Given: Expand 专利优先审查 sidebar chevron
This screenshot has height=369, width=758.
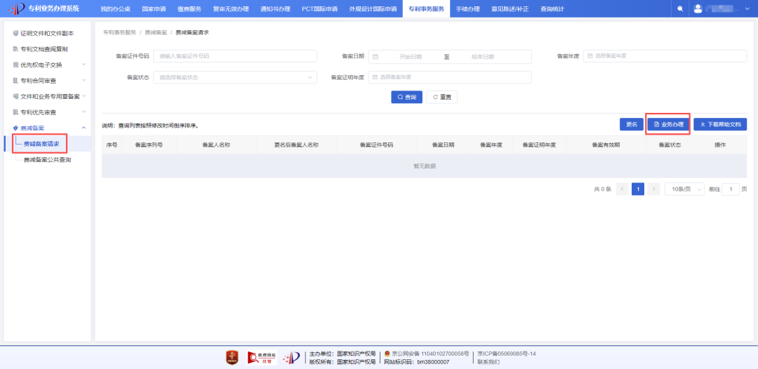Looking at the screenshot, I should [84, 112].
